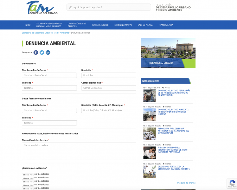Open the Marco Normativo menu
Screen dimensions: 237x190
point(123,25)
